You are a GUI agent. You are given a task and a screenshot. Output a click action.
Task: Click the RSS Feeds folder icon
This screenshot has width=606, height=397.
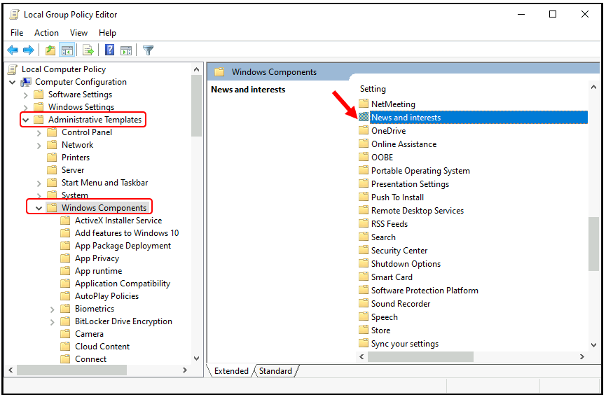click(x=364, y=223)
